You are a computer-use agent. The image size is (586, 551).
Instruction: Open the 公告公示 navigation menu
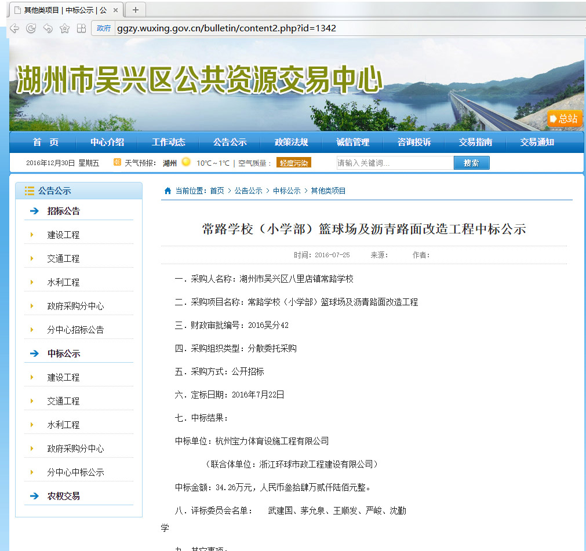[230, 142]
